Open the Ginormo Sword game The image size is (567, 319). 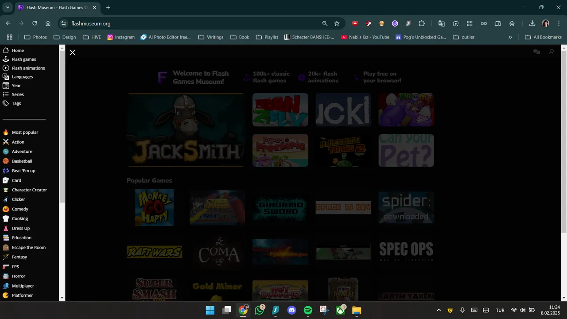pos(280,207)
